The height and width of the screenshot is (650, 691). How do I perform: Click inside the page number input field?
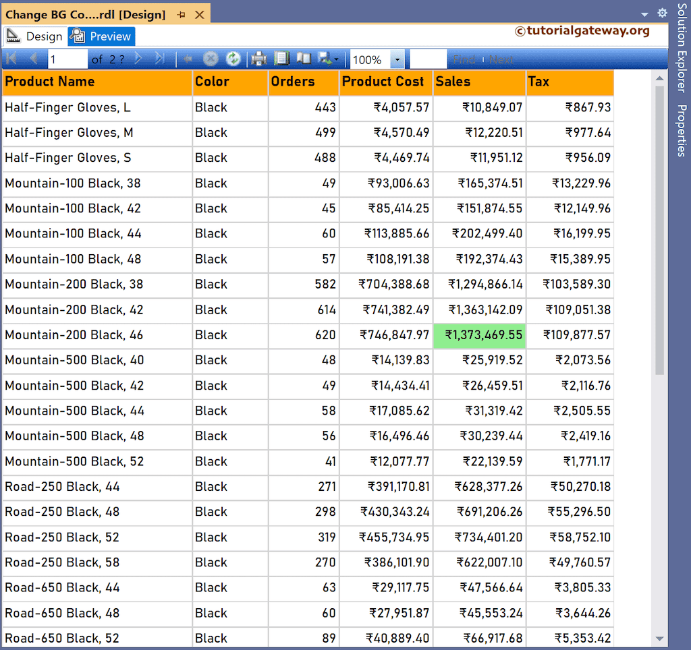[67, 59]
